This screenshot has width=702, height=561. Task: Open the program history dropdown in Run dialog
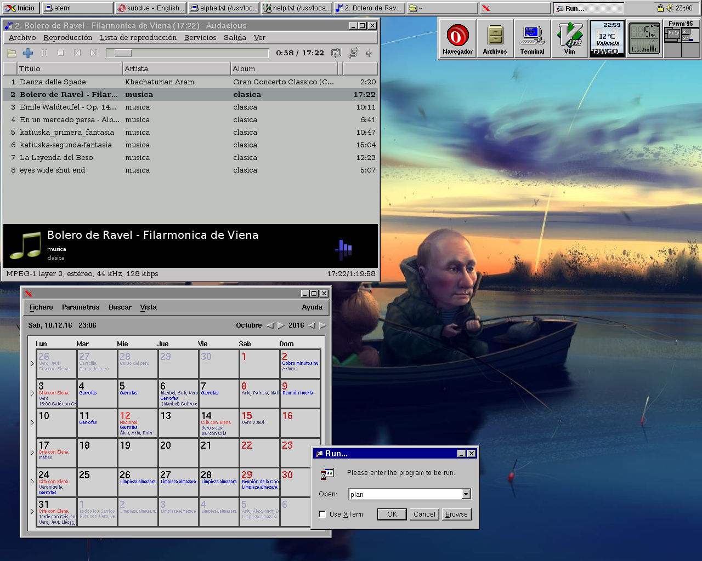pos(466,494)
